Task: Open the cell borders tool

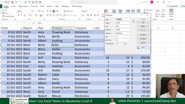Action: click(x=30, y=15)
